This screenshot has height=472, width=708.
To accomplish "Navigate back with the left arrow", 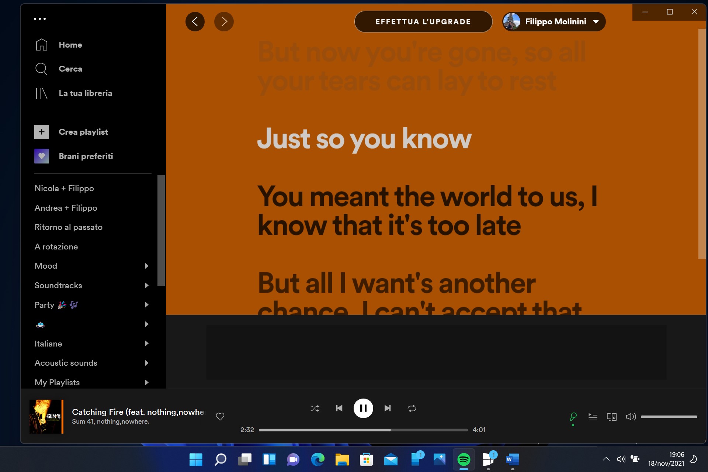I will 195,22.
